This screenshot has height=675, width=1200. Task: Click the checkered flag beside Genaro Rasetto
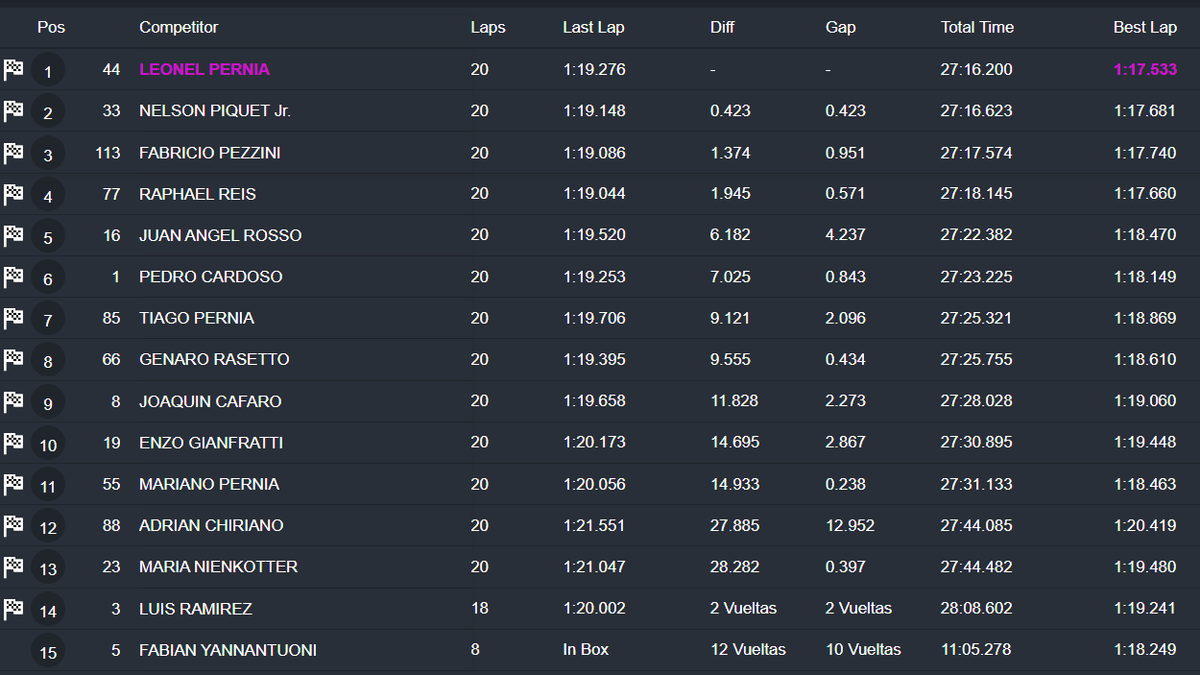point(13,359)
